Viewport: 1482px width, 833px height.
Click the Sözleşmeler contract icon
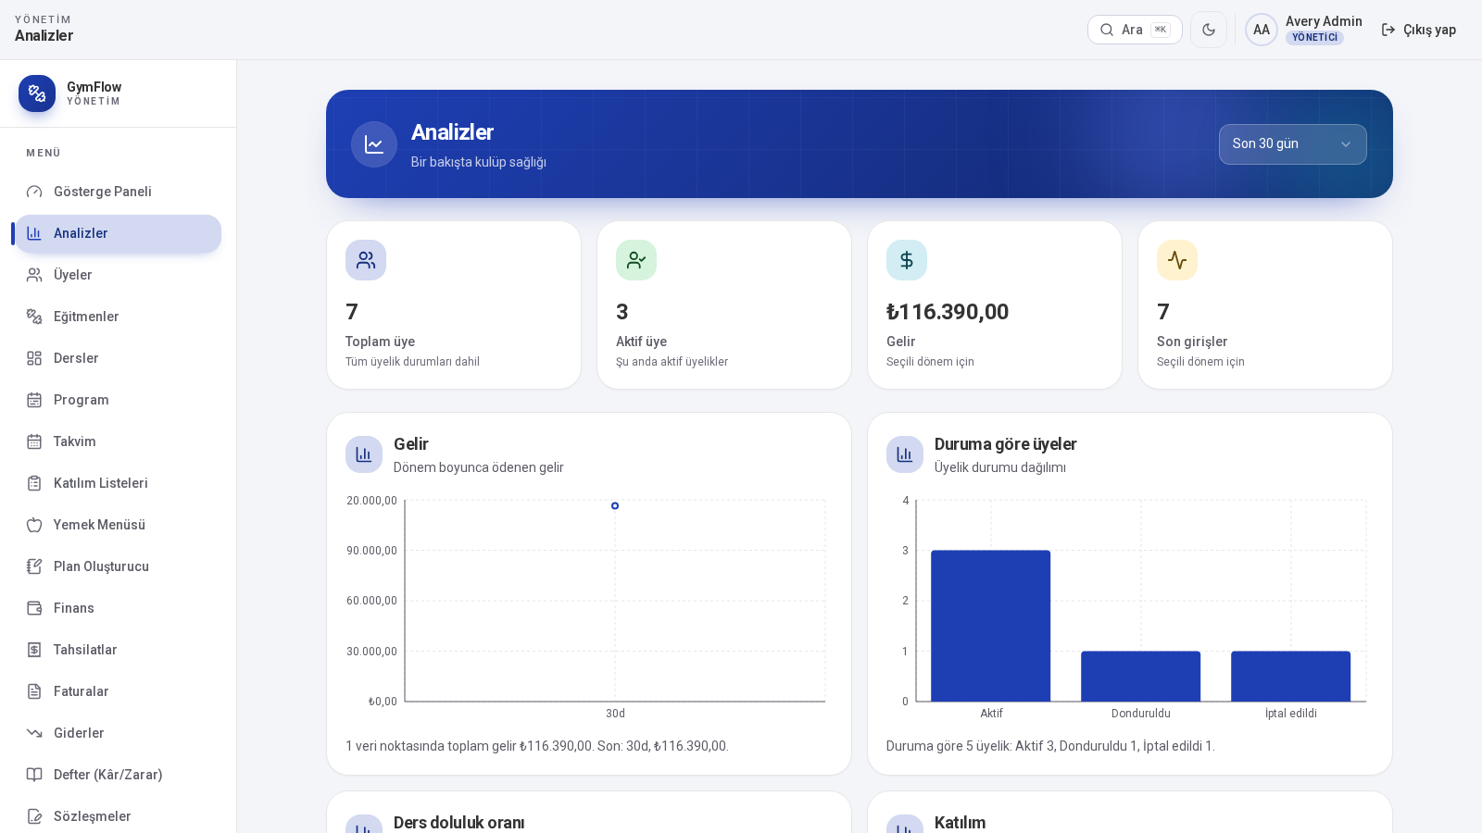pyautogui.click(x=34, y=816)
